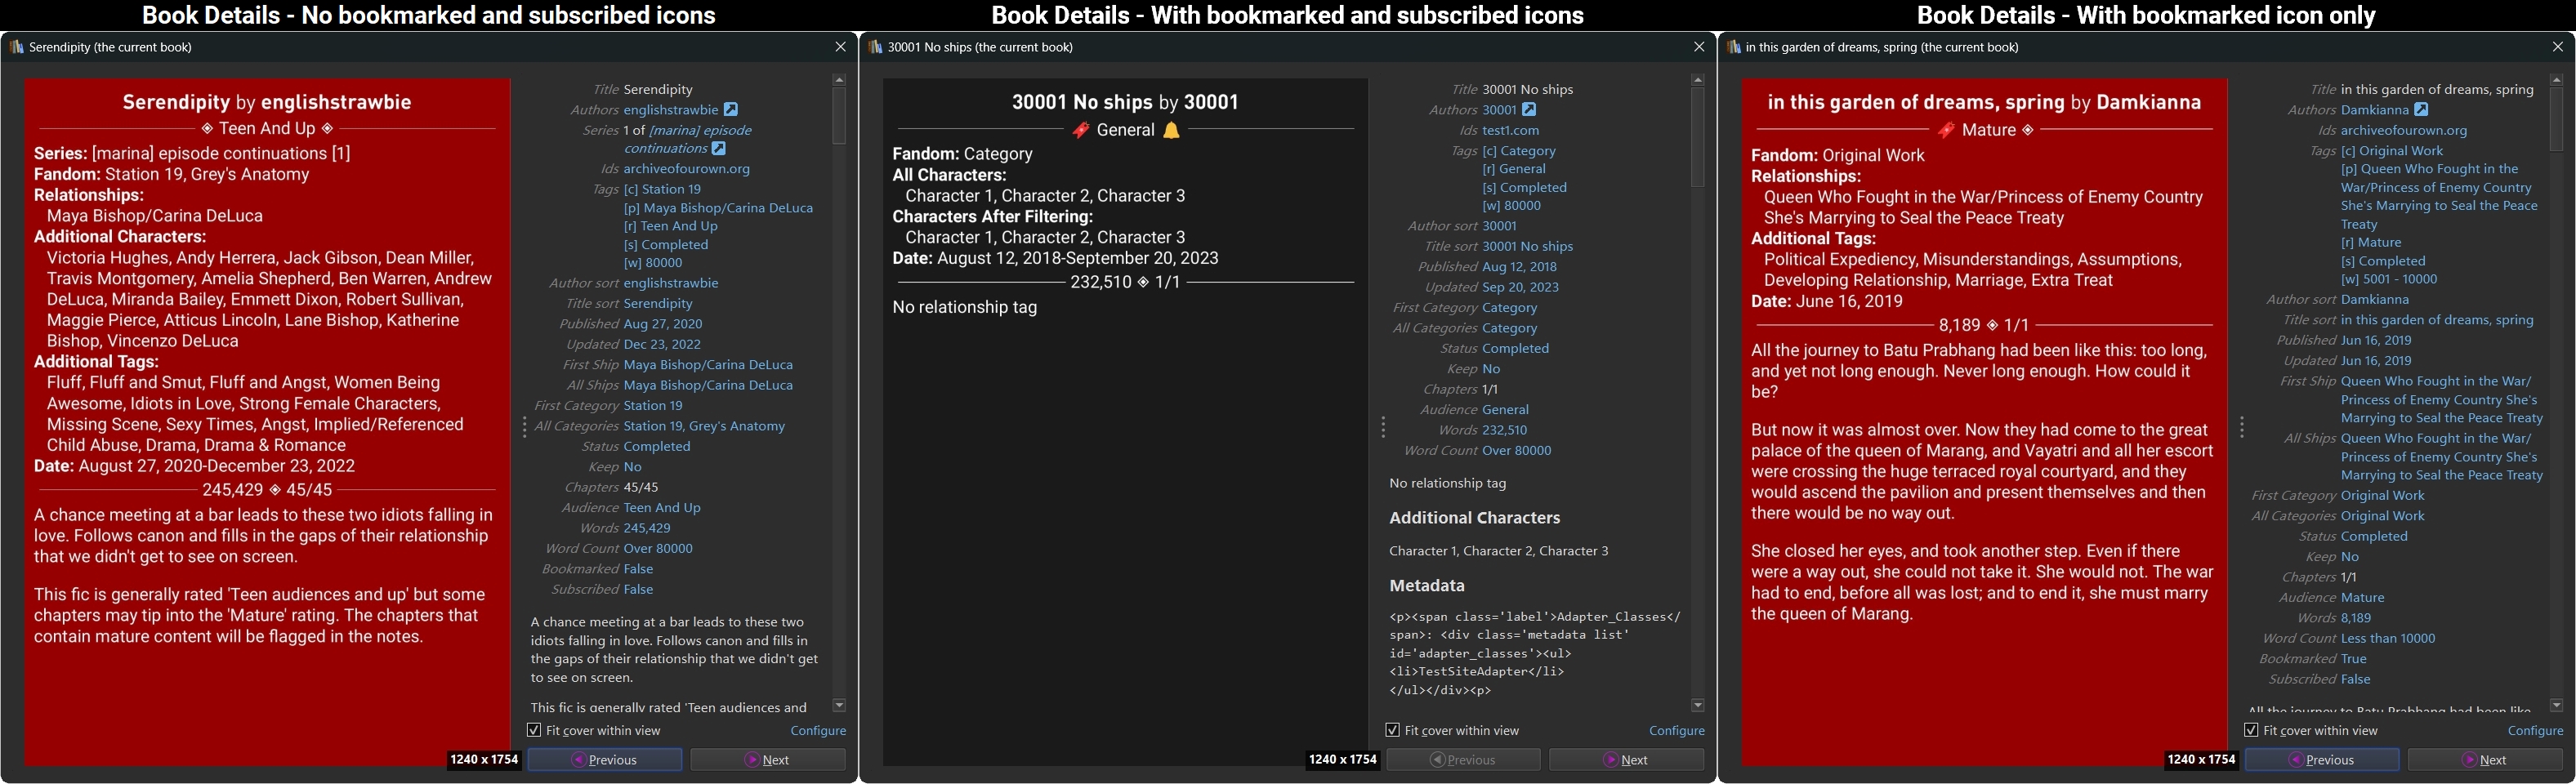Click Previous button in garden of dreams dialog
The height and width of the screenshot is (784, 2576).
2321,760
